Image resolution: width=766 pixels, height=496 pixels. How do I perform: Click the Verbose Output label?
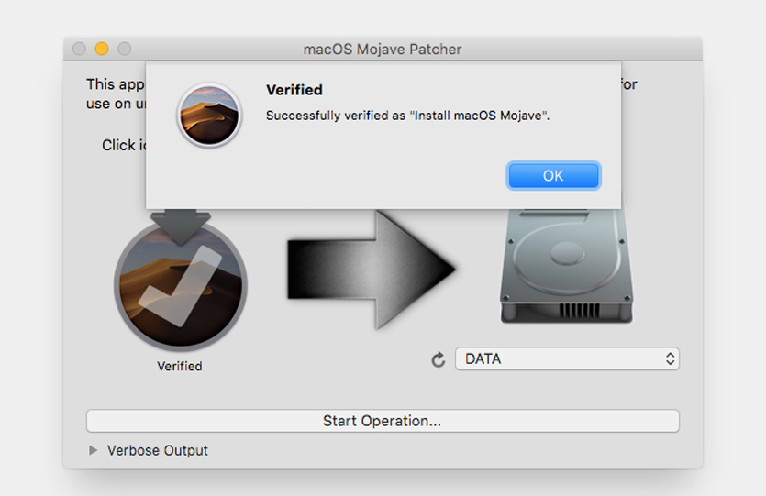coord(157,450)
